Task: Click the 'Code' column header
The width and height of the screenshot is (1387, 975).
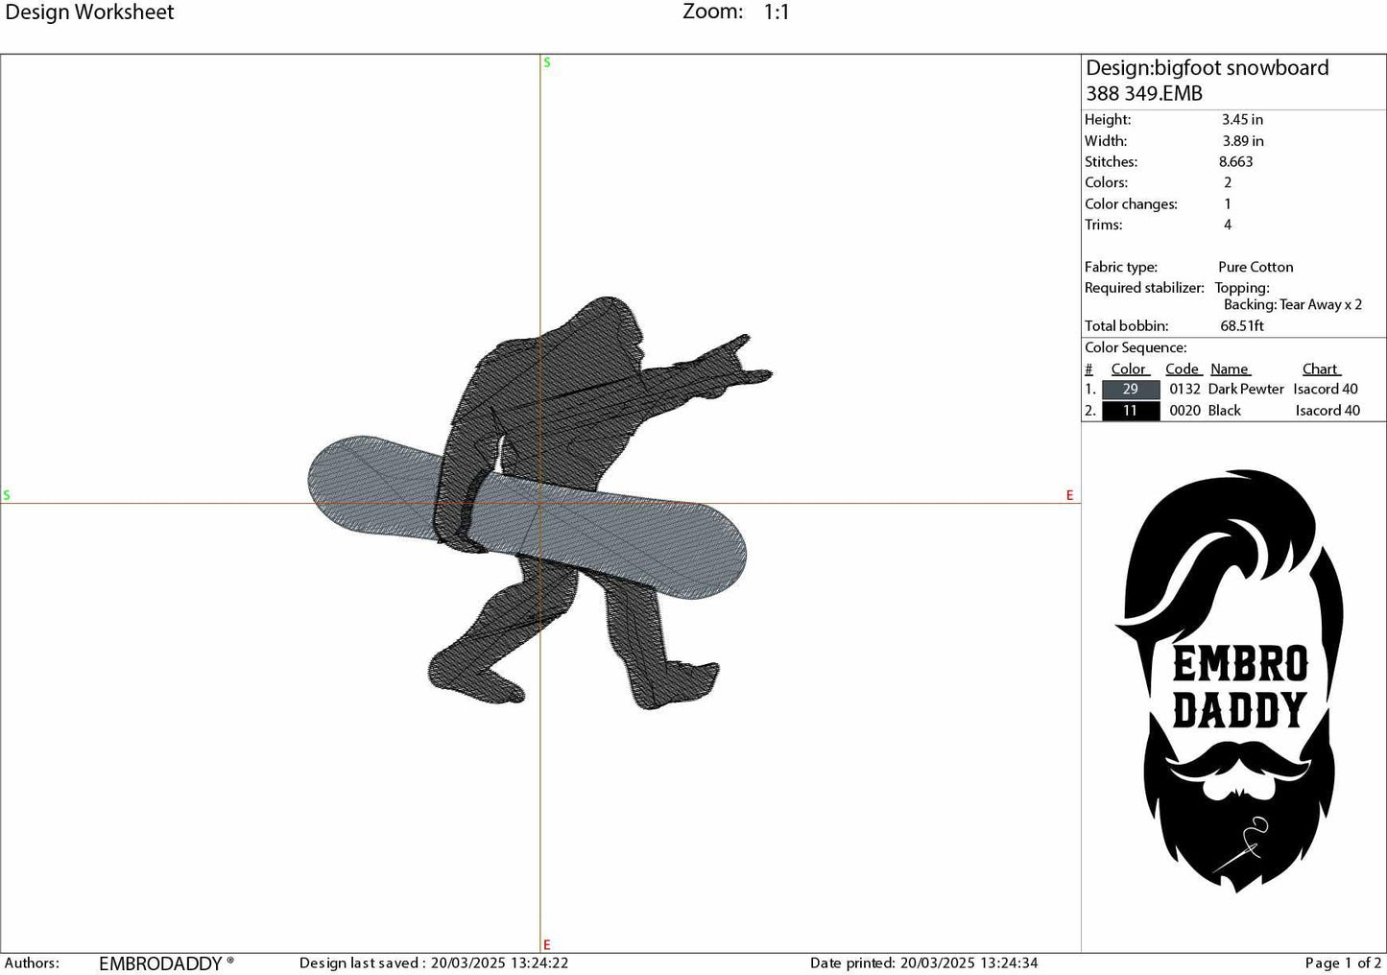Action: click(x=1183, y=369)
